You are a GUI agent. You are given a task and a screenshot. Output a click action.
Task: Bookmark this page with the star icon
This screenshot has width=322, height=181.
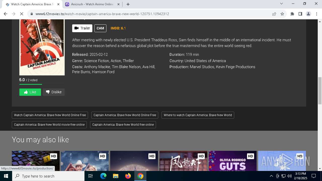pyautogui.click(x=282, y=14)
